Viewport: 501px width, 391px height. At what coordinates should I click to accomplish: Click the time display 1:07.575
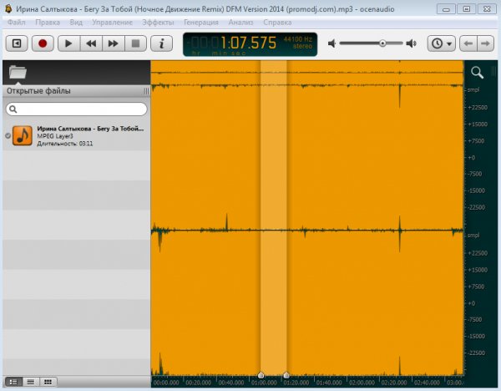(x=248, y=43)
